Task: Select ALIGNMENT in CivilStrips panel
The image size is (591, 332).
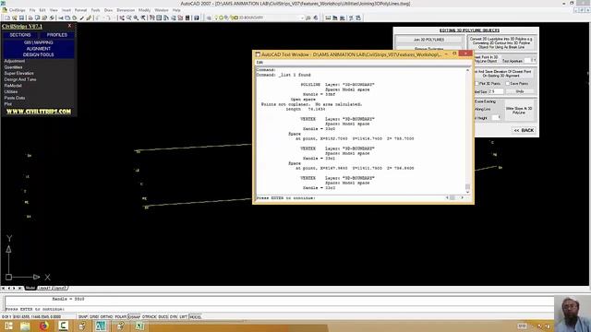Action: click(39, 49)
